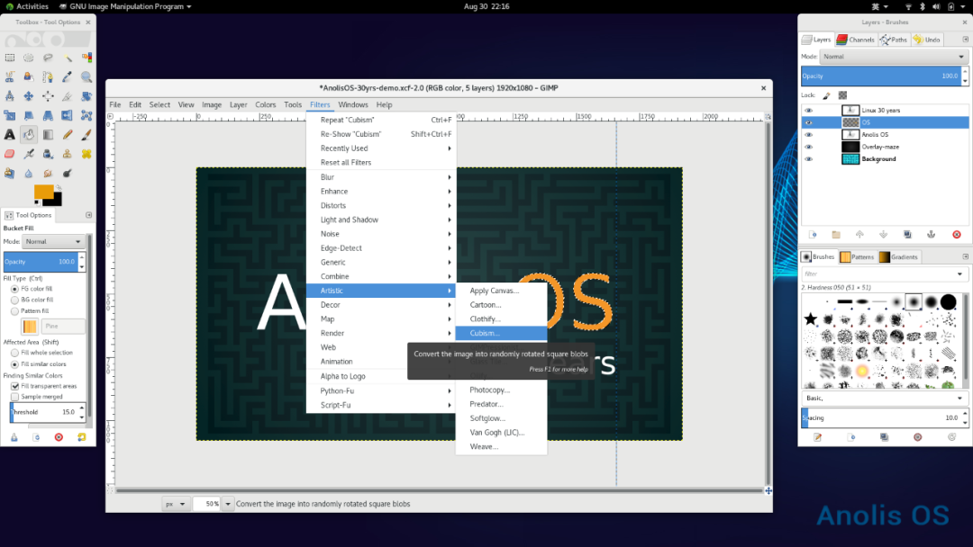Select the Fuzzy Select wand tool

[x=67, y=58]
